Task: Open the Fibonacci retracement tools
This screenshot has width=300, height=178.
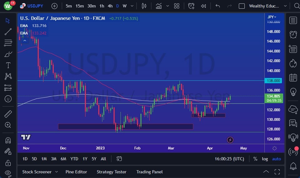Action: [8, 43]
